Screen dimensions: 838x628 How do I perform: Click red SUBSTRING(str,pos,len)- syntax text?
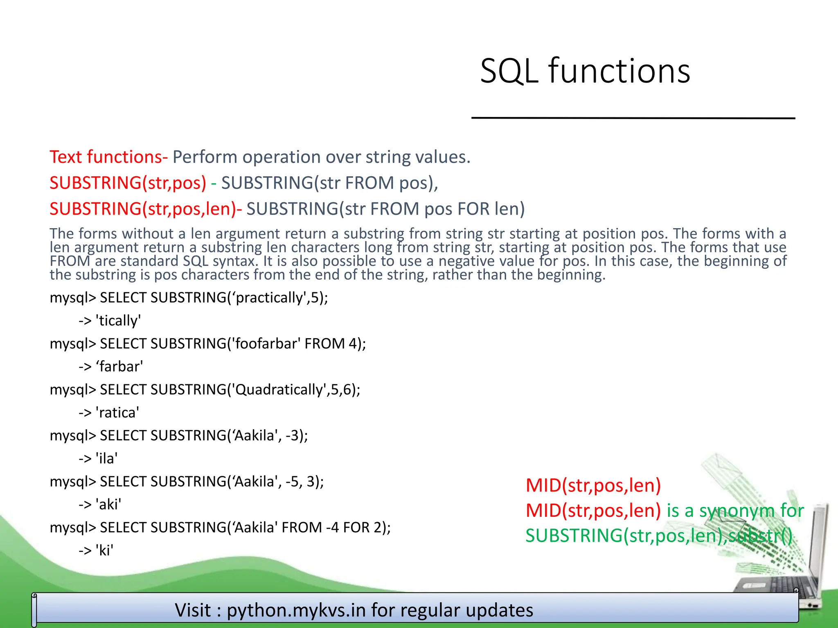[145, 209]
